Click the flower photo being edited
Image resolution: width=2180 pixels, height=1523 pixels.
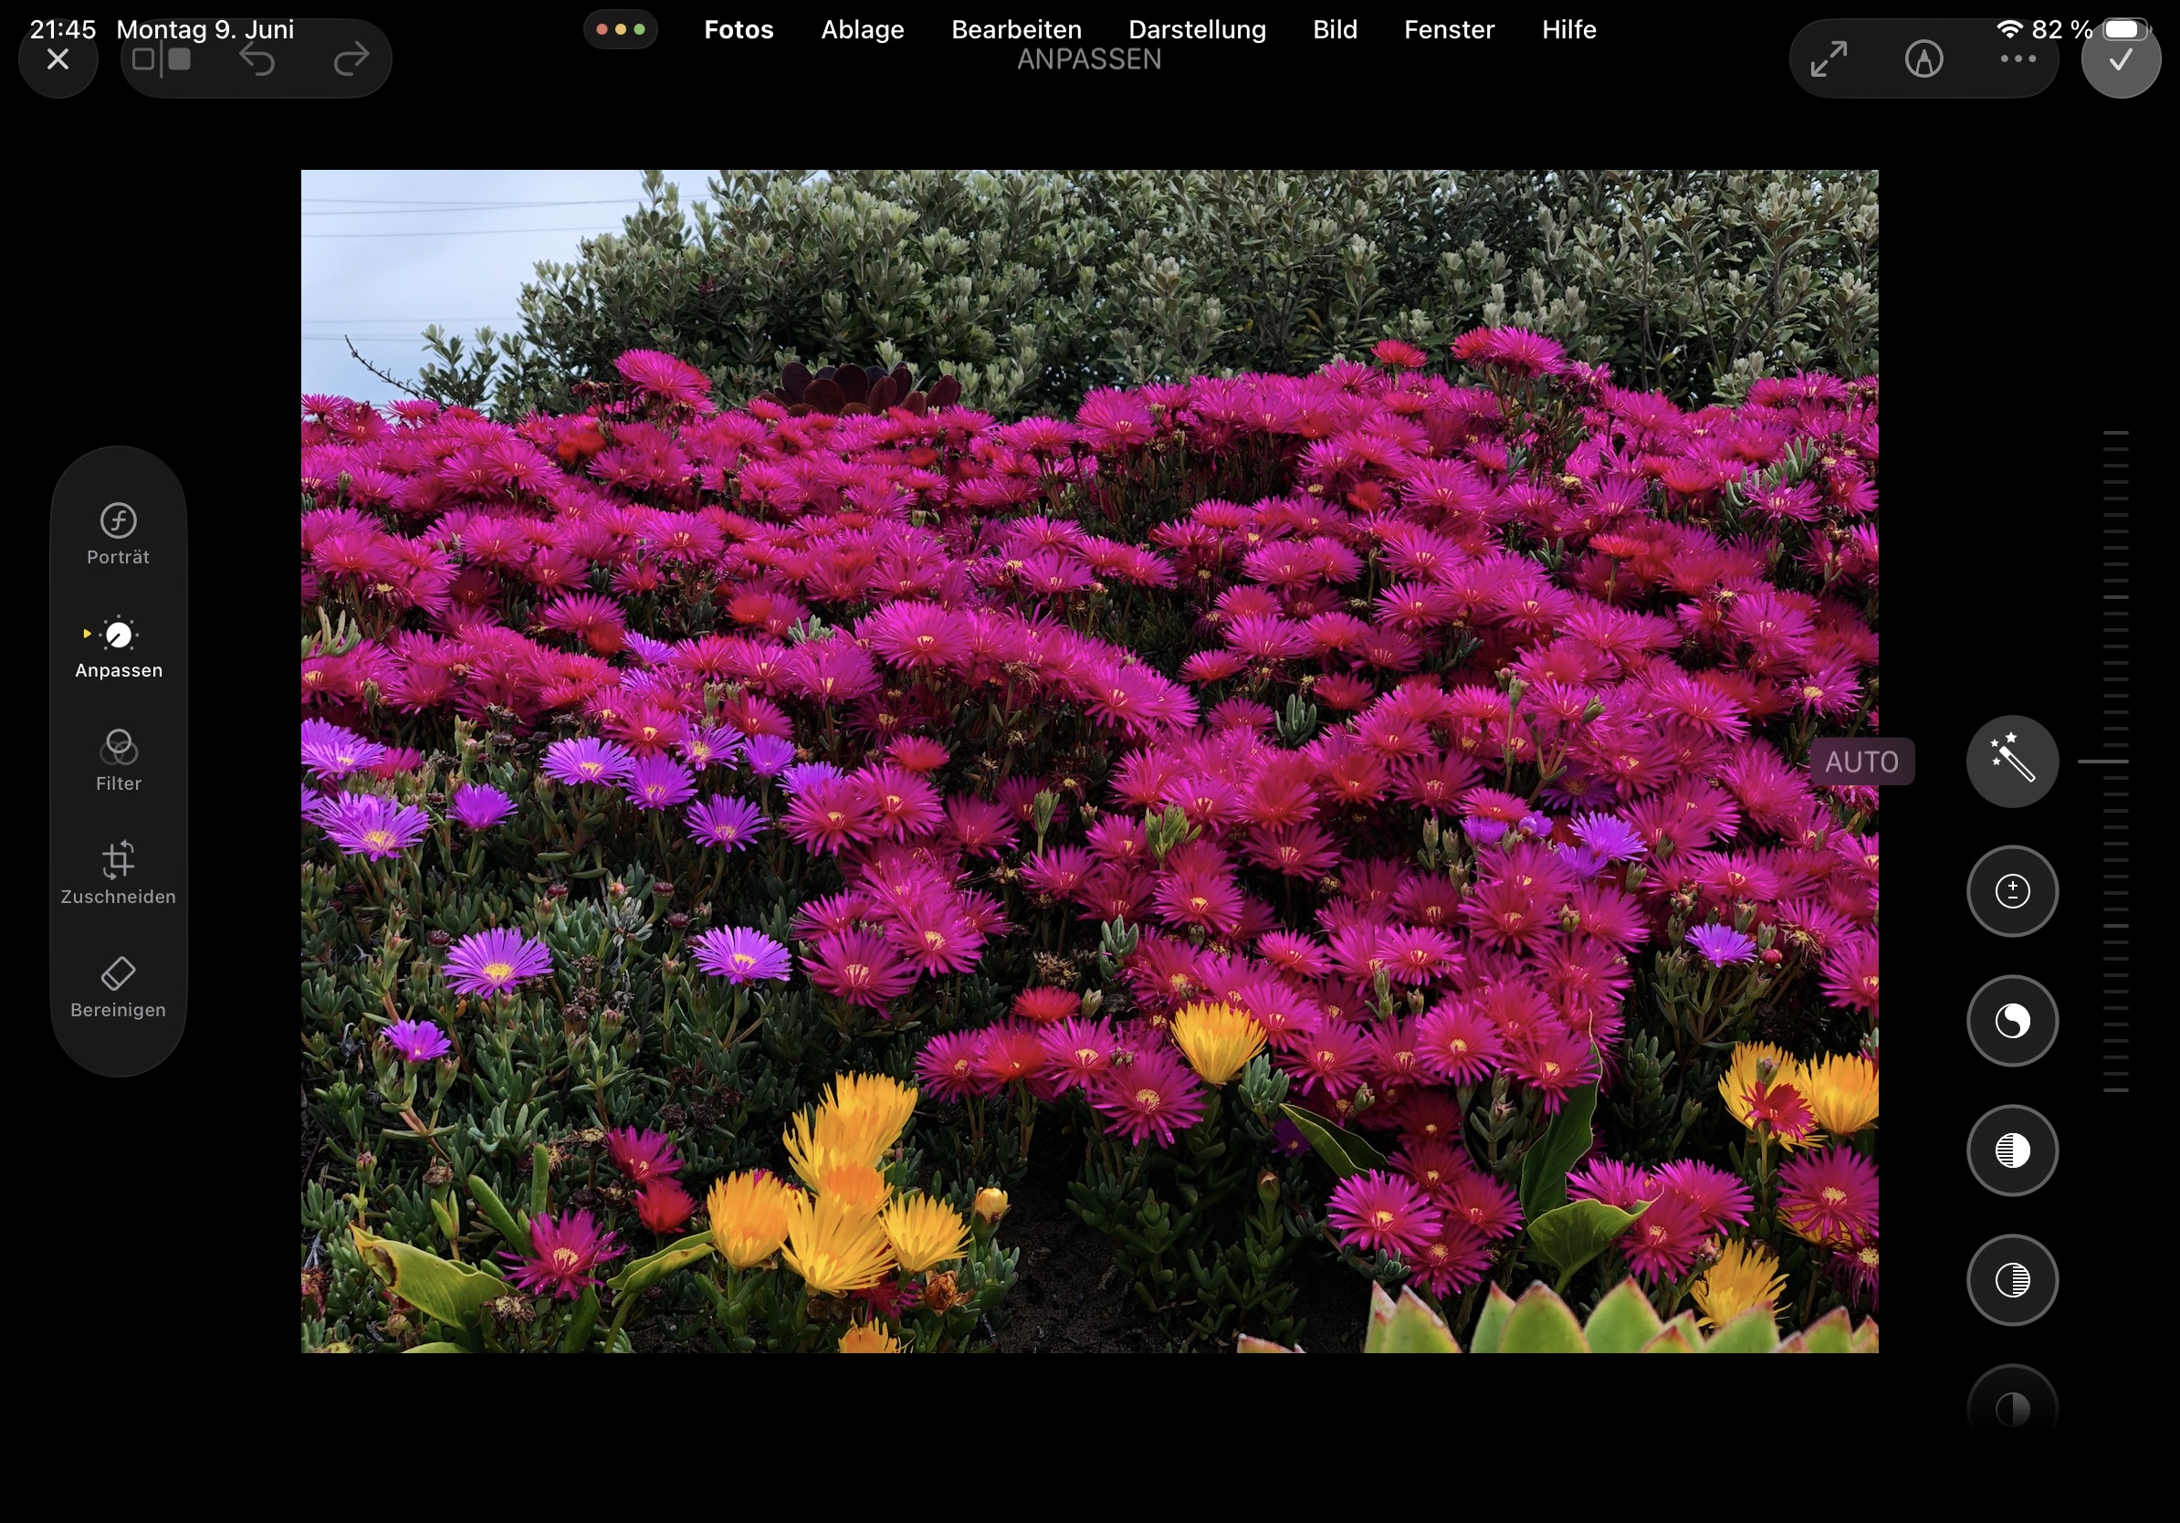tap(1089, 761)
